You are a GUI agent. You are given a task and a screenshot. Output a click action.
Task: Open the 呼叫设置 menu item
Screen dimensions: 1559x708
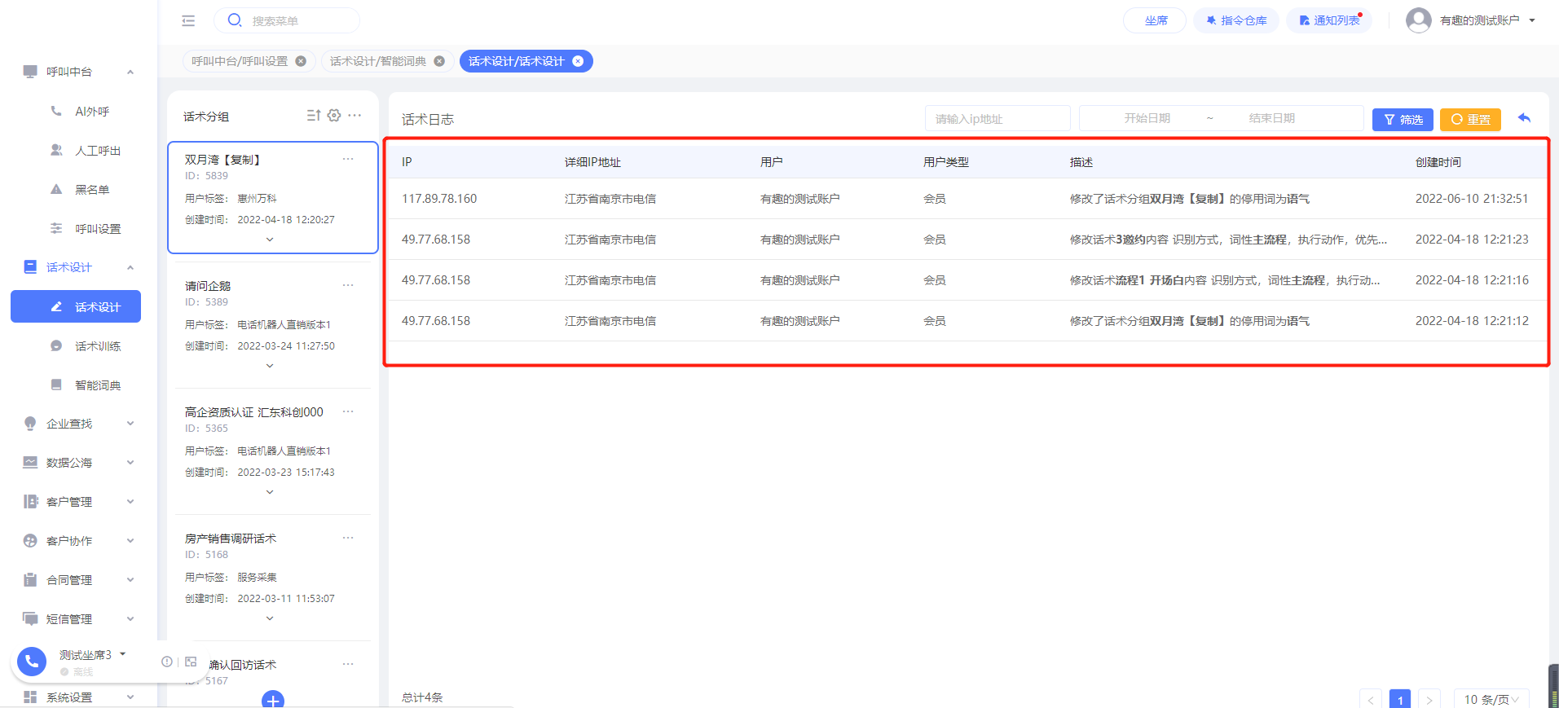(98, 228)
